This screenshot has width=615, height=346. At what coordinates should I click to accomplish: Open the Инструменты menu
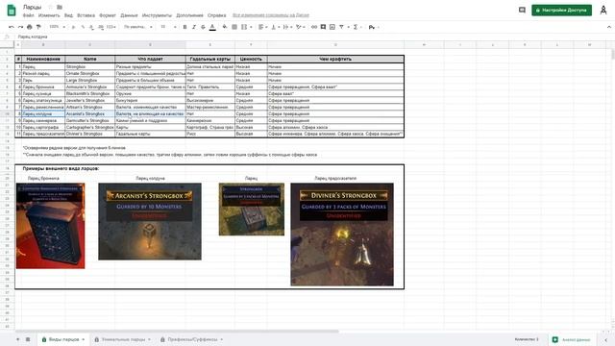(x=157, y=15)
